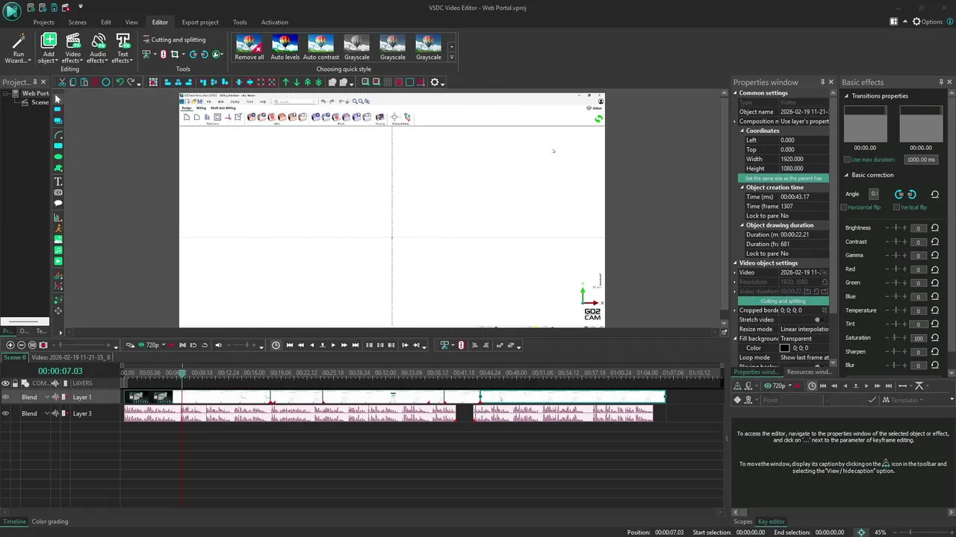Screen dimensions: 956x537
Task: Click the Set the same size as parent button
Action: pos(783,178)
